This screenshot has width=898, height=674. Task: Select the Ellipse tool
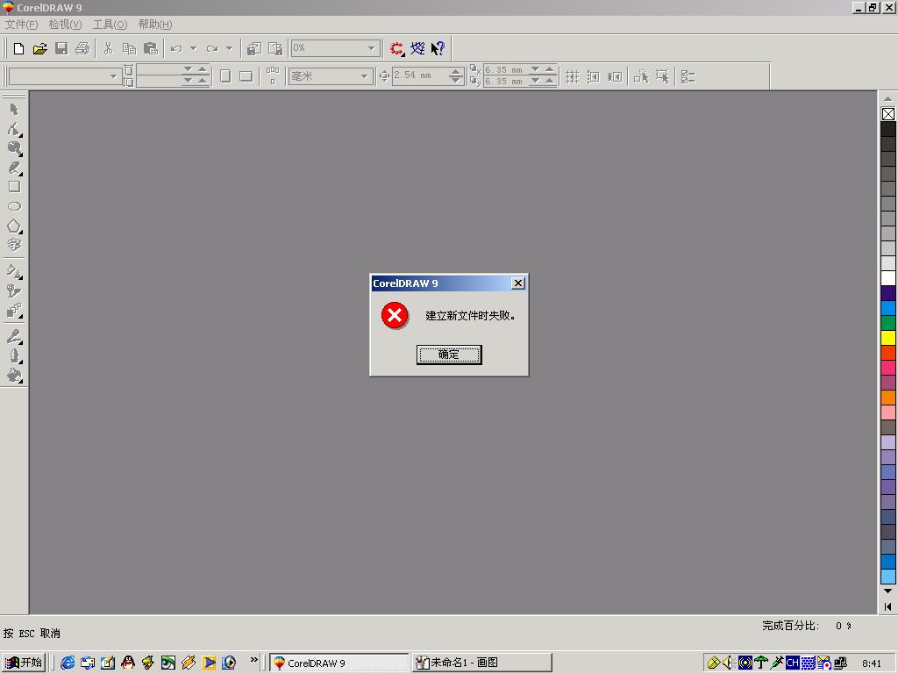[14, 206]
